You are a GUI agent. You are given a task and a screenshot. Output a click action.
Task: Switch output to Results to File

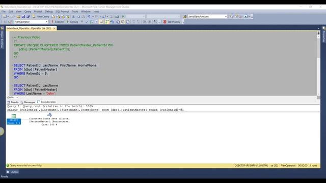pyautogui.click(x=128, y=22)
